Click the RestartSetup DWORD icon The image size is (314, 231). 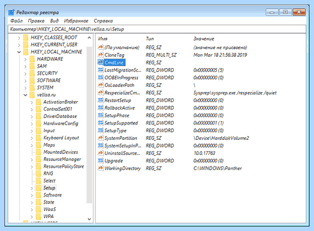point(100,100)
